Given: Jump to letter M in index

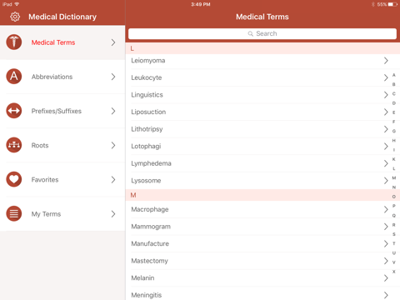Looking at the screenshot, I should 393,177.
